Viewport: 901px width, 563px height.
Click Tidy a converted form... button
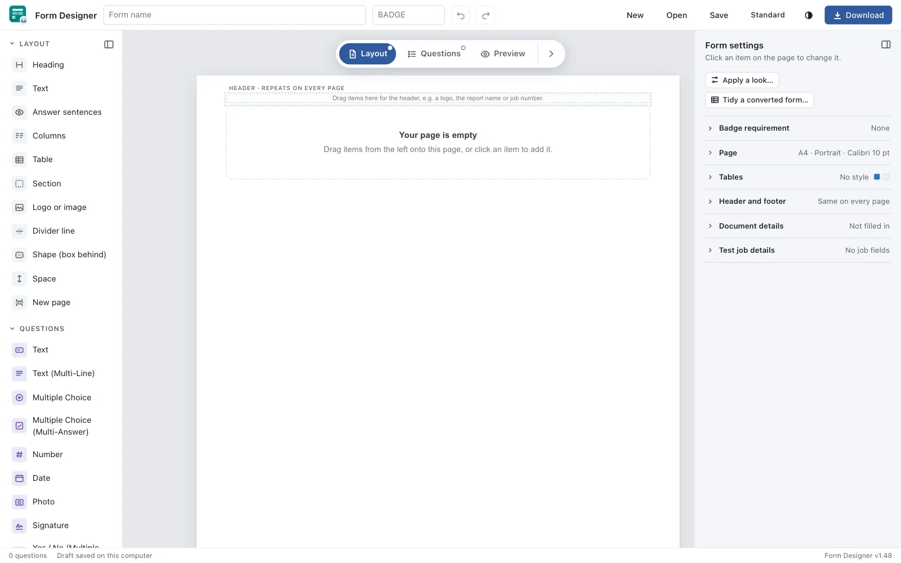tap(759, 100)
